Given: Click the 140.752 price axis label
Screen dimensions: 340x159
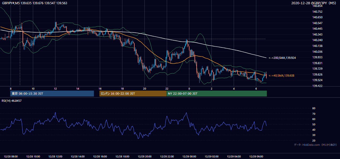Looking at the screenshot, I should click(x=318, y=12).
